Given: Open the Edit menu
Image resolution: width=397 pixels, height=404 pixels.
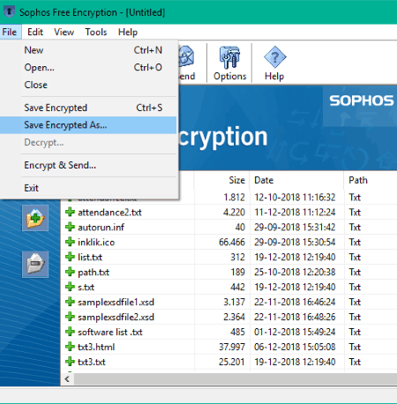Looking at the screenshot, I should pyautogui.click(x=35, y=32).
